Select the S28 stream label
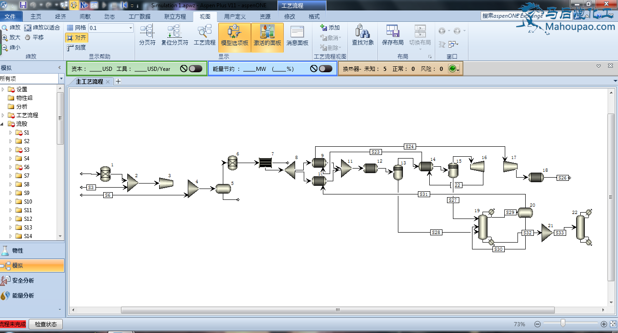Image resolution: width=618 pixels, height=333 pixels. (436, 233)
